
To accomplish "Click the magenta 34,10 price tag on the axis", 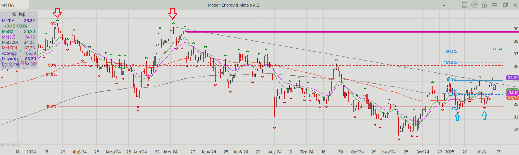I will (x=513, y=93).
